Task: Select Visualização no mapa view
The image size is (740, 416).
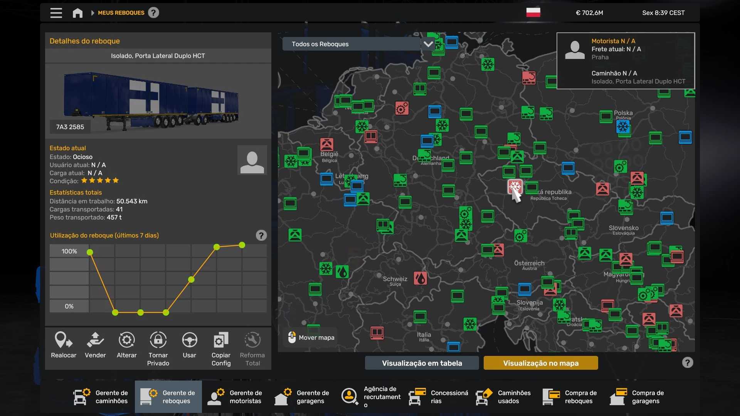Action: pos(540,363)
